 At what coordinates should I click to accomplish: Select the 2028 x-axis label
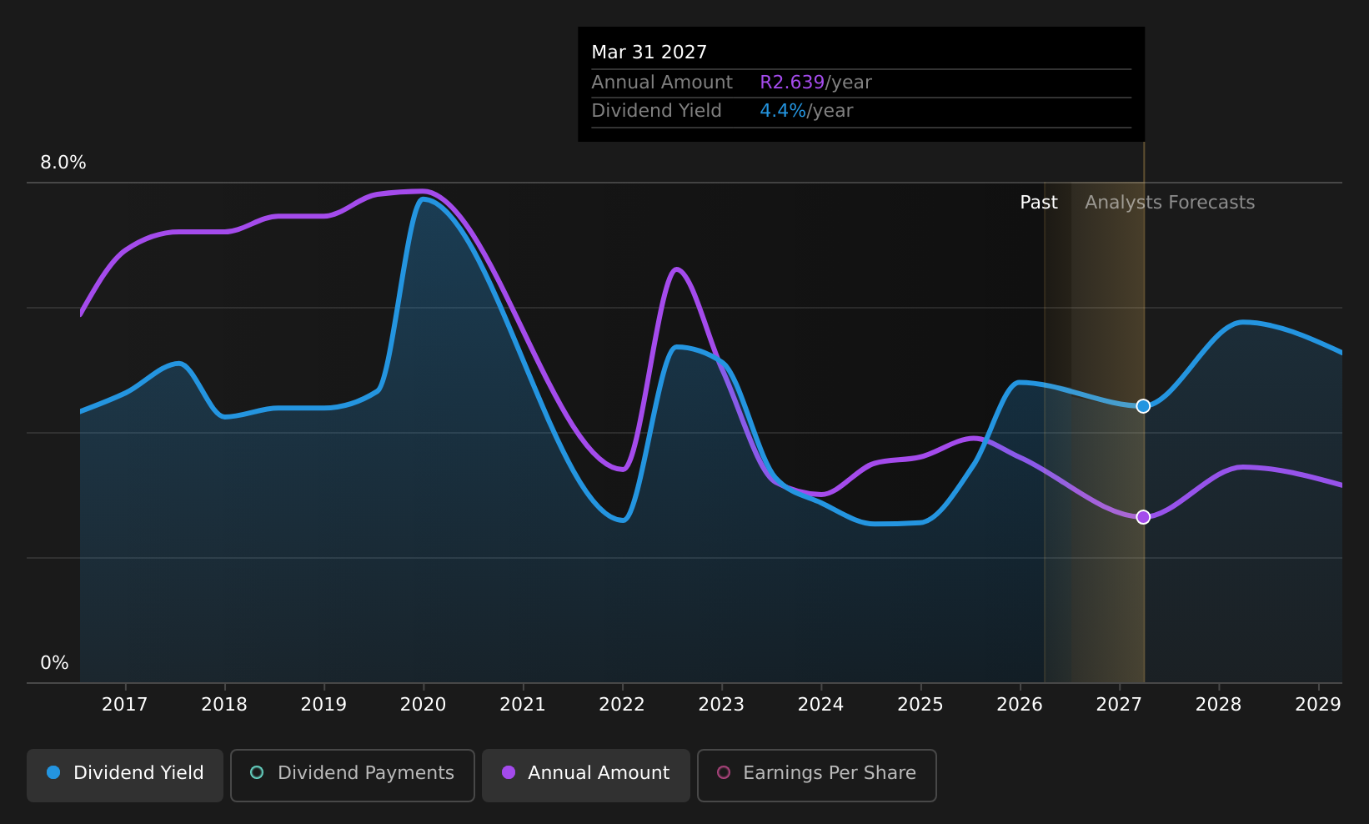(x=1219, y=705)
